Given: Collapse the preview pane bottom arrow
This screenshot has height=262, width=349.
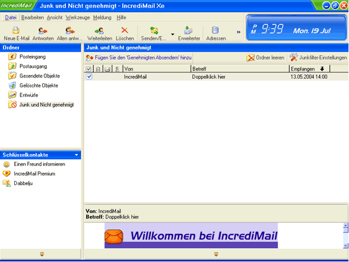Looking at the screenshot, I should pos(216,254).
